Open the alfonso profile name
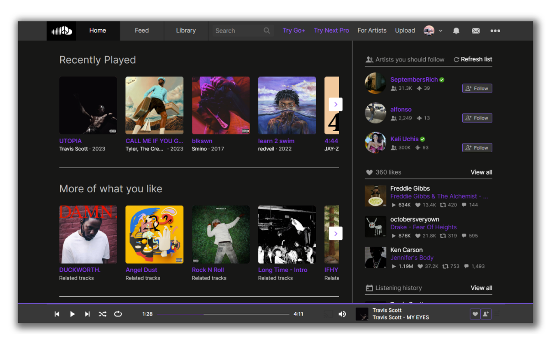Screen dimensions: 551x344 tap(401, 109)
